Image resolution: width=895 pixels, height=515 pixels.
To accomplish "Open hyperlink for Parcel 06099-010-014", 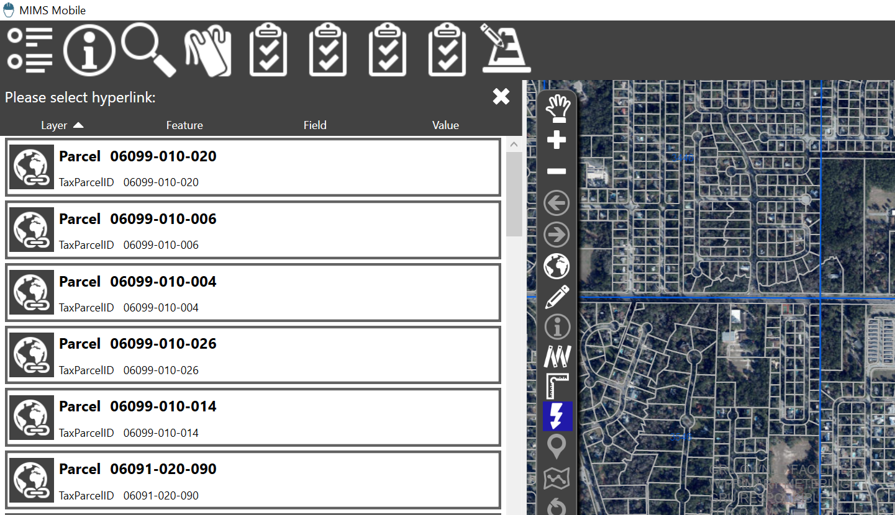I will click(253, 418).
